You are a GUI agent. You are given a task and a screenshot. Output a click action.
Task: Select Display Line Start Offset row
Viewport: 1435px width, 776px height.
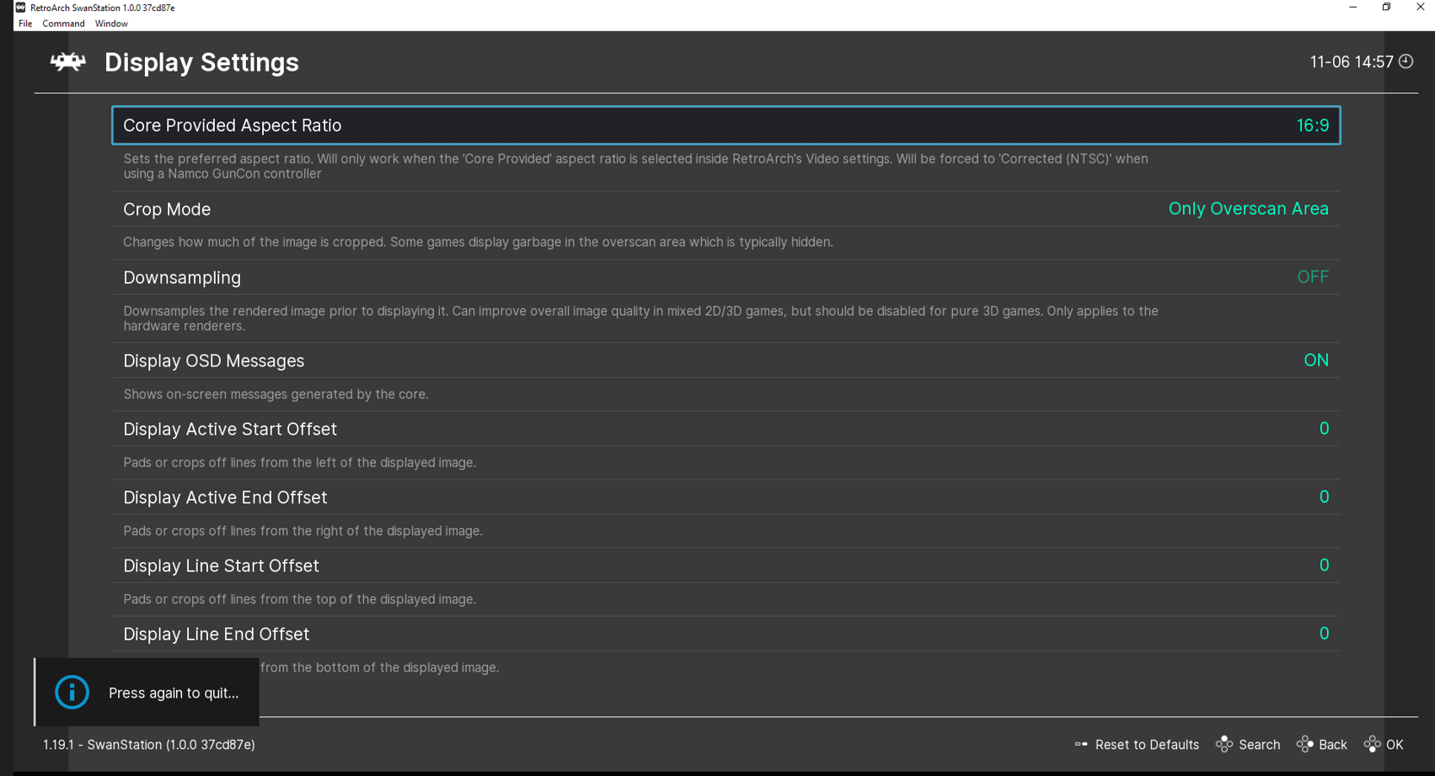[x=726, y=565]
